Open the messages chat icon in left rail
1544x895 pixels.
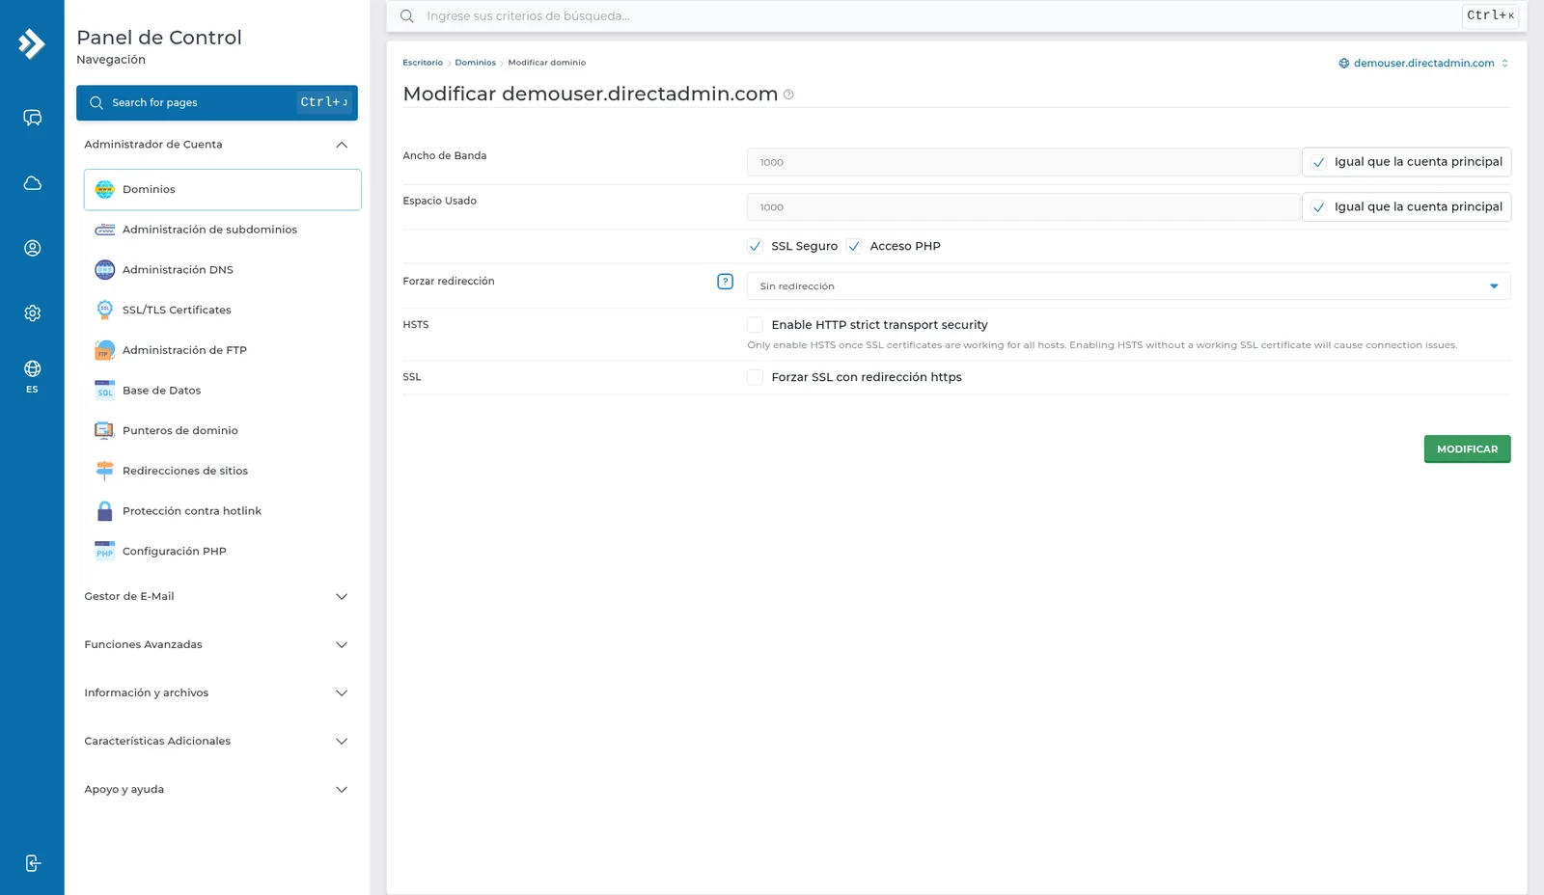point(32,118)
